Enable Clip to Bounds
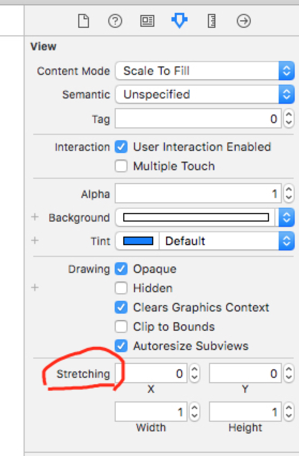Image resolution: width=299 pixels, height=456 pixels. tap(121, 326)
